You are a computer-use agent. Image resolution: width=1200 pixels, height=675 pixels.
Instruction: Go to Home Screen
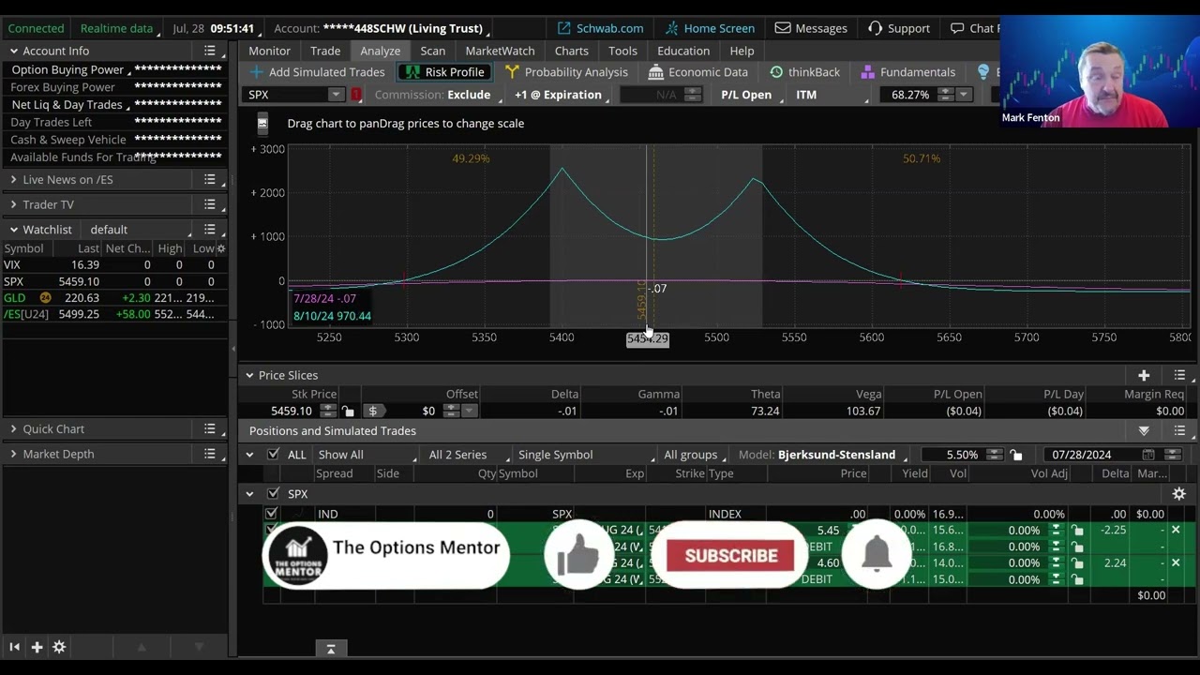[709, 28]
